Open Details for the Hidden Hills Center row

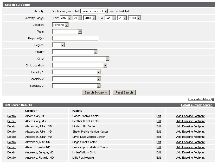coord(11,126)
